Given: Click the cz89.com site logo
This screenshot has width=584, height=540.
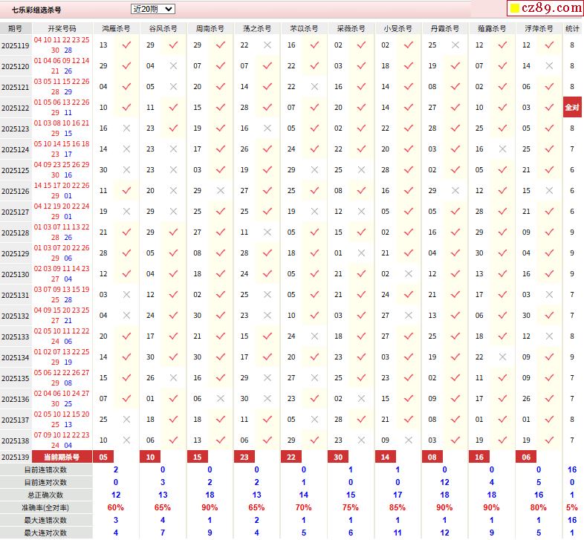Looking at the screenshot, I should coord(543,9).
